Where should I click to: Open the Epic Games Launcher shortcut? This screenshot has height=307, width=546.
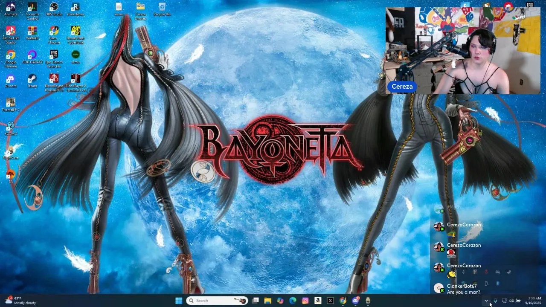click(54, 59)
